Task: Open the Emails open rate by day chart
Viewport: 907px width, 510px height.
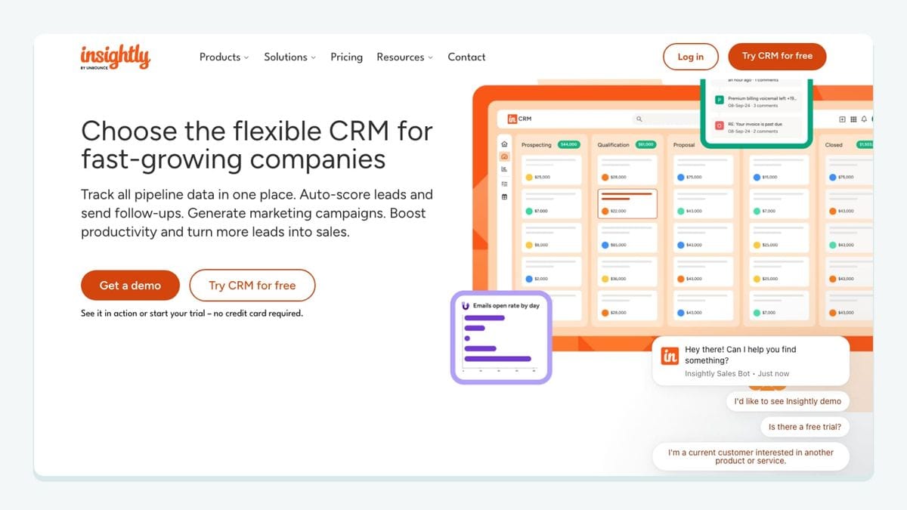Action: 501,337
